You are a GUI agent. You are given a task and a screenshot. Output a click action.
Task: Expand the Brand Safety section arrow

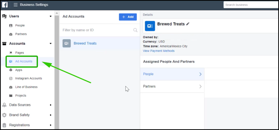click(x=51, y=115)
